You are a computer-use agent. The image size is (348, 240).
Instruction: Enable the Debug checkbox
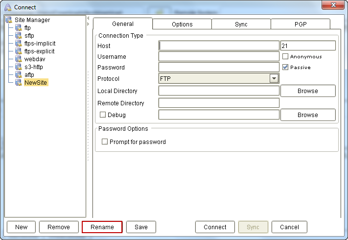pos(103,115)
